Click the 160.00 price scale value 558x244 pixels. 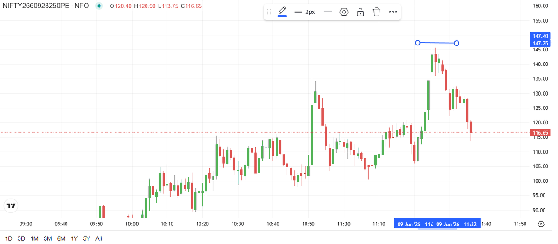(x=541, y=6)
